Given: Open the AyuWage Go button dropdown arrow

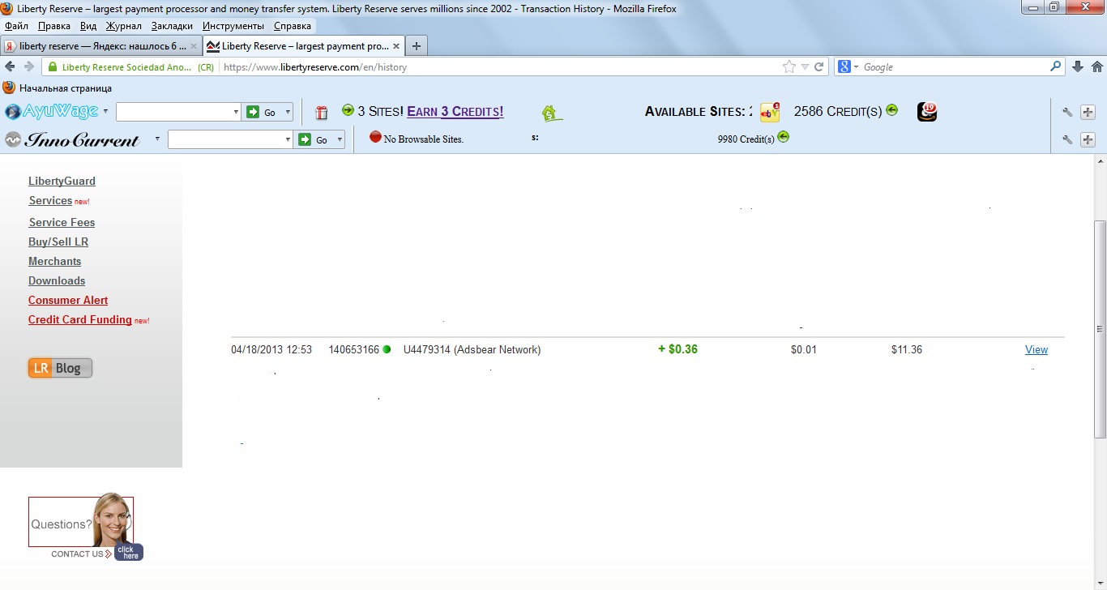Looking at the screenshot, I should click(287, 113).
